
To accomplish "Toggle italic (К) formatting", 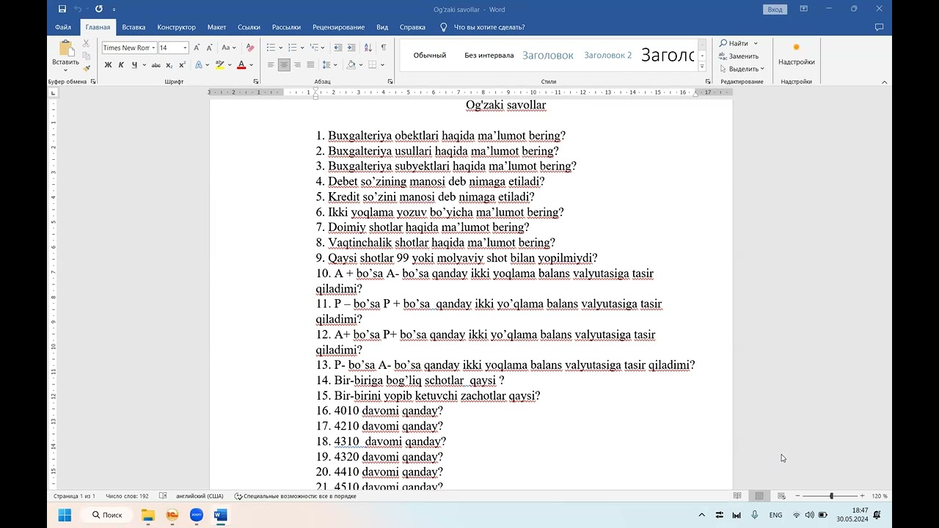I will (x=121, y=65).
